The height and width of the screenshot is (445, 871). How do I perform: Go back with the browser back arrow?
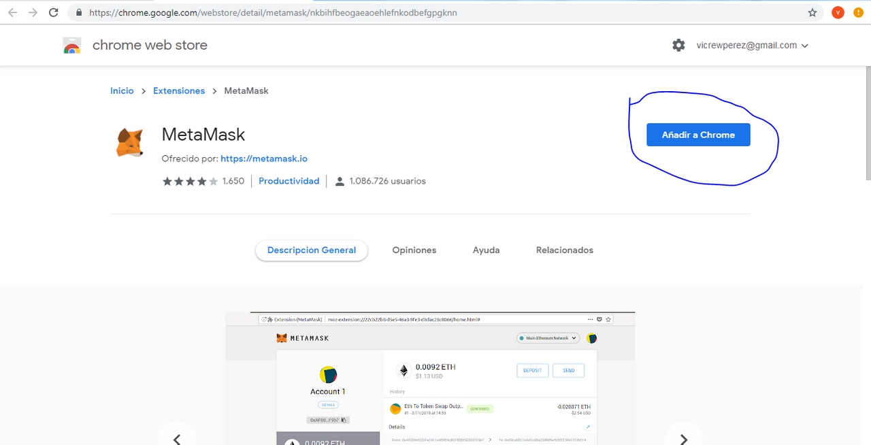pyautogui.click(x=12, y=12)
